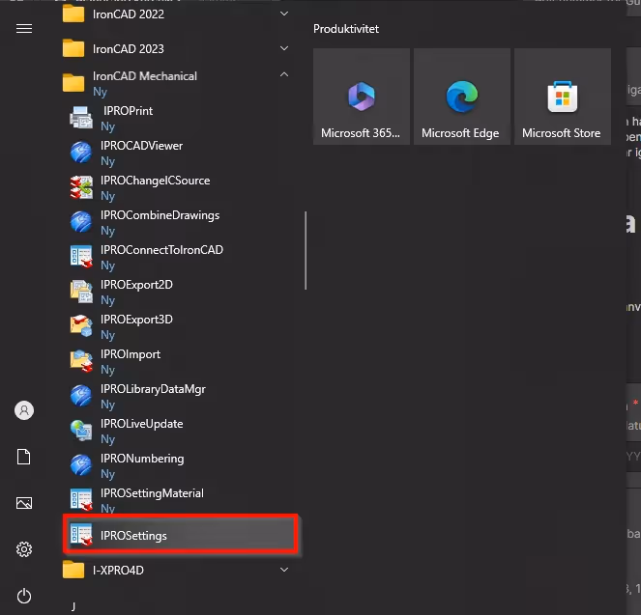Expand the IronCAD 2023 chevron
641x615 pixels.
(284, 48)
